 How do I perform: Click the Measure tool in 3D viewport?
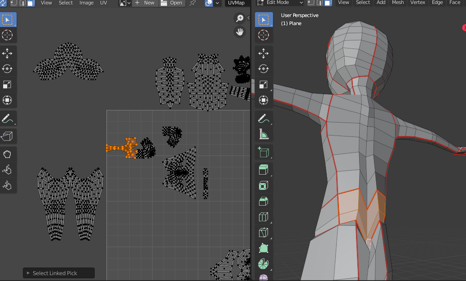[x=264, y=134]
